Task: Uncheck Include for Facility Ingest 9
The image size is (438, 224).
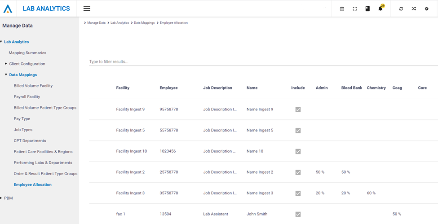Action: click(298, 110)
